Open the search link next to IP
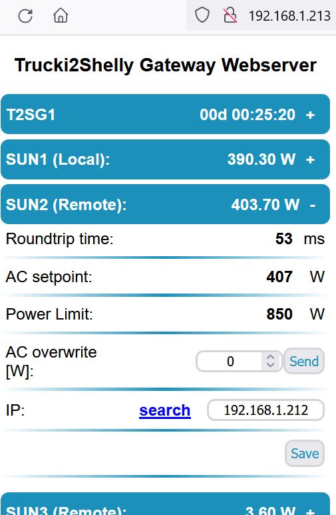Image resolution: width=336 pixels, height=515 pixels. pos(165,410)
